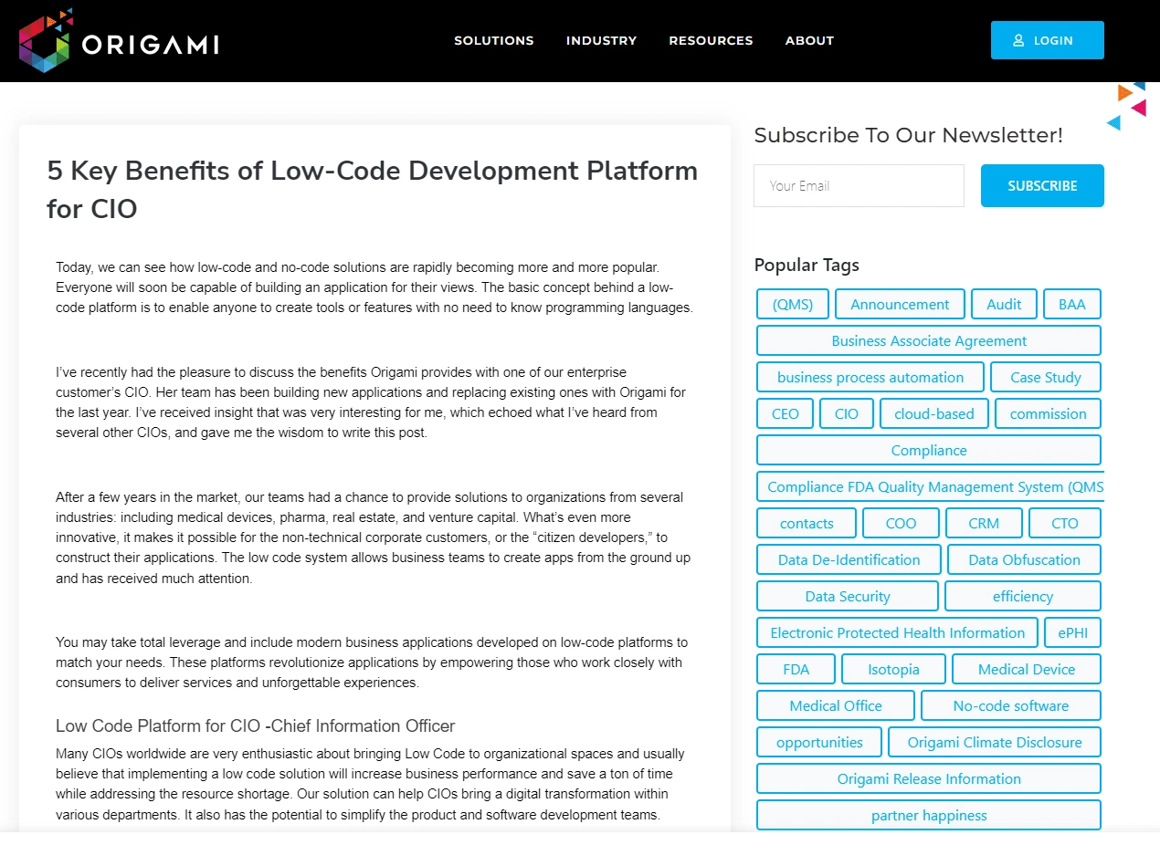Click the Origami logo
Viewport: 1160px width, 845px height.
[x=119, y=41]
